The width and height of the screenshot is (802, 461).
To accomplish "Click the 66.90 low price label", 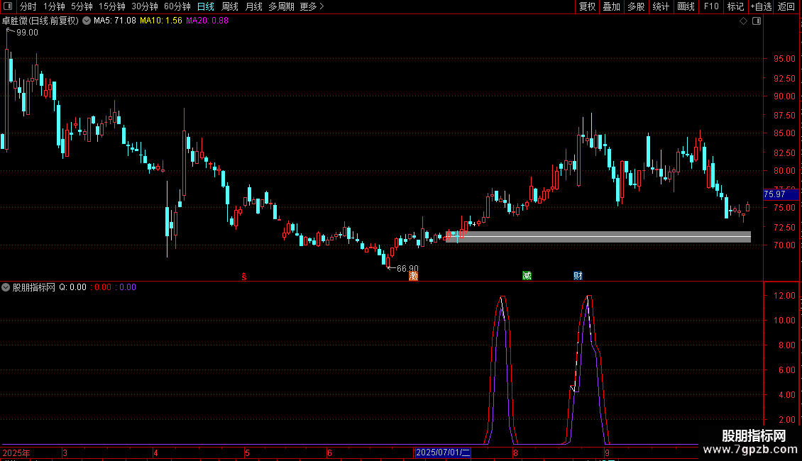I will [x=407, y=268].
